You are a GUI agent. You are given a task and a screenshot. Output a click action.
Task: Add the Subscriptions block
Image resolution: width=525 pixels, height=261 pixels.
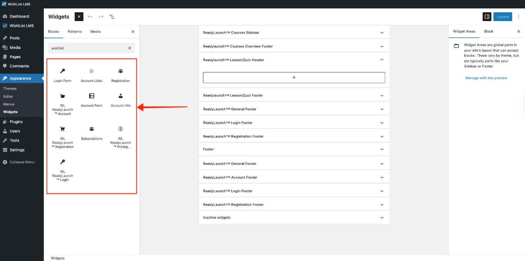91,133
